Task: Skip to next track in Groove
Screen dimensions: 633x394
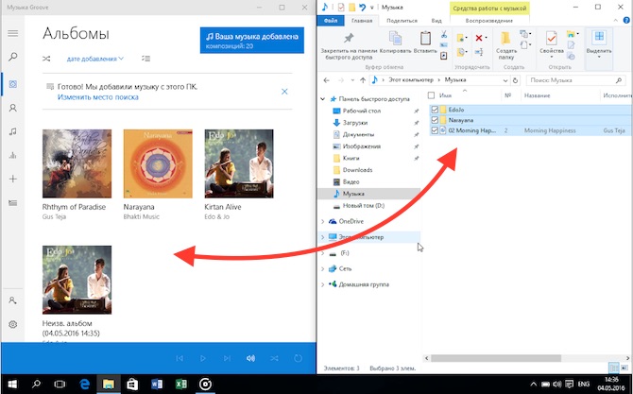Action: 227,358
